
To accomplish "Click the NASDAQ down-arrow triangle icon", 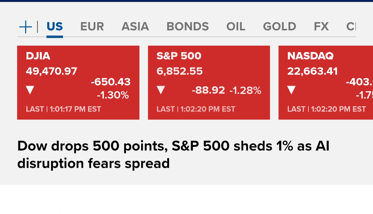I will pyautogui.click(x=291, y=90).
